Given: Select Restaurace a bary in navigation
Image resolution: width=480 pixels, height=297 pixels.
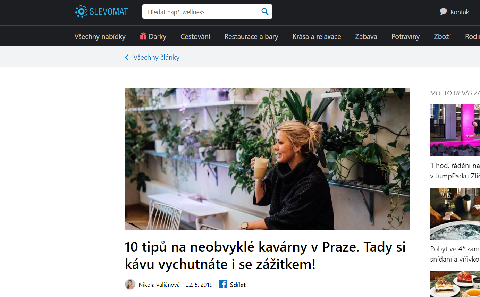Looking at the screenshot, I should [251, 36].
